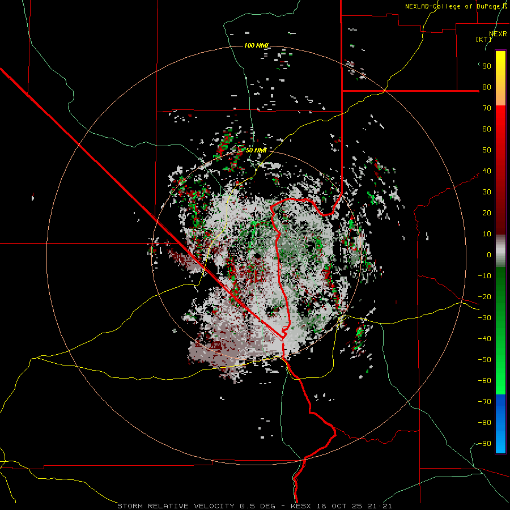The image size is (510, 510).
Task: Click the positive 30 scale value
Action: coord(487,192)
